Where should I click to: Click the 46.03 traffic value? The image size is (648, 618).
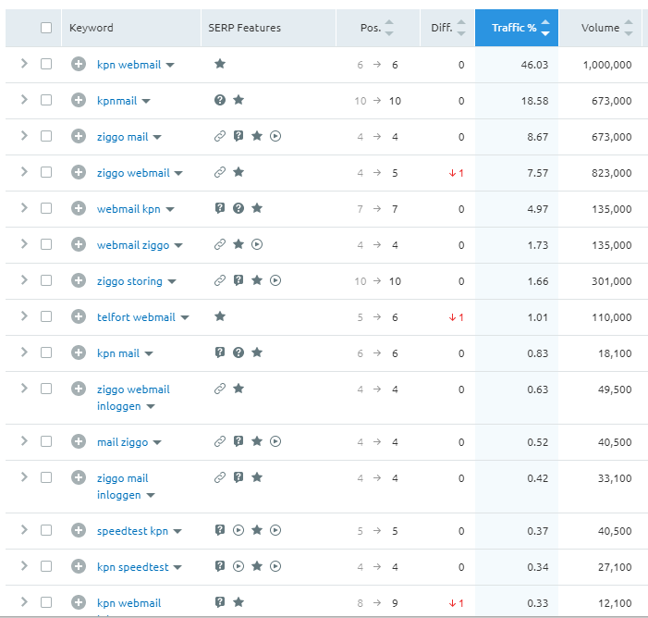pyautogui.click(x=534, y=65)
